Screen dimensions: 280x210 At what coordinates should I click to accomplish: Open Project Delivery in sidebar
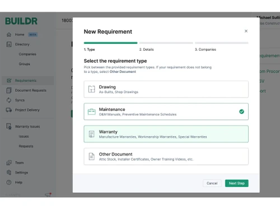[x=27, y=110]
